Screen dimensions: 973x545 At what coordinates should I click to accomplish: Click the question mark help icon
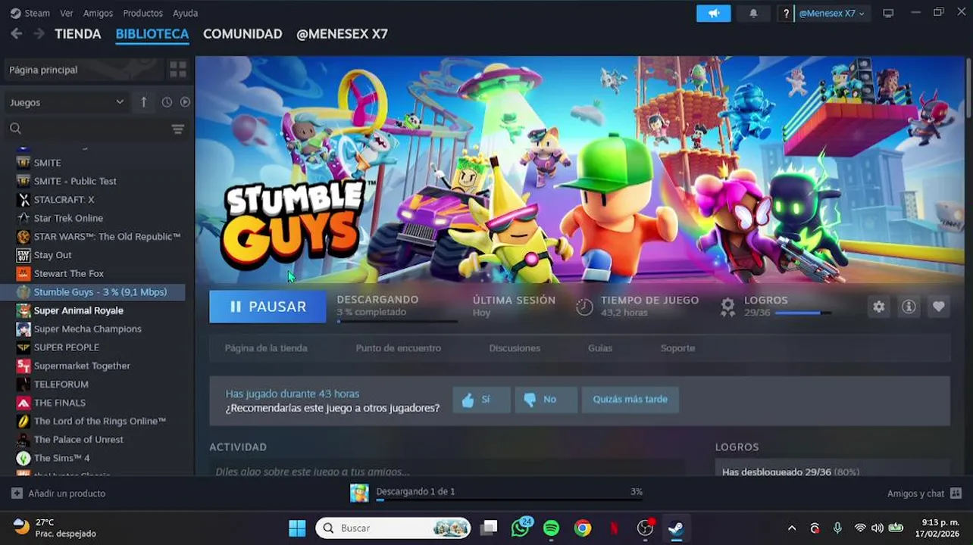point(787,14)
